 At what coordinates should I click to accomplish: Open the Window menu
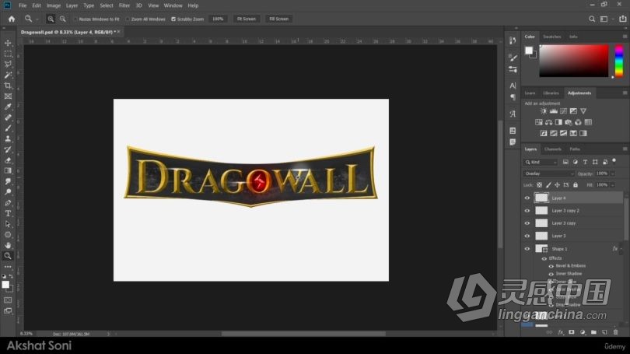173,5
